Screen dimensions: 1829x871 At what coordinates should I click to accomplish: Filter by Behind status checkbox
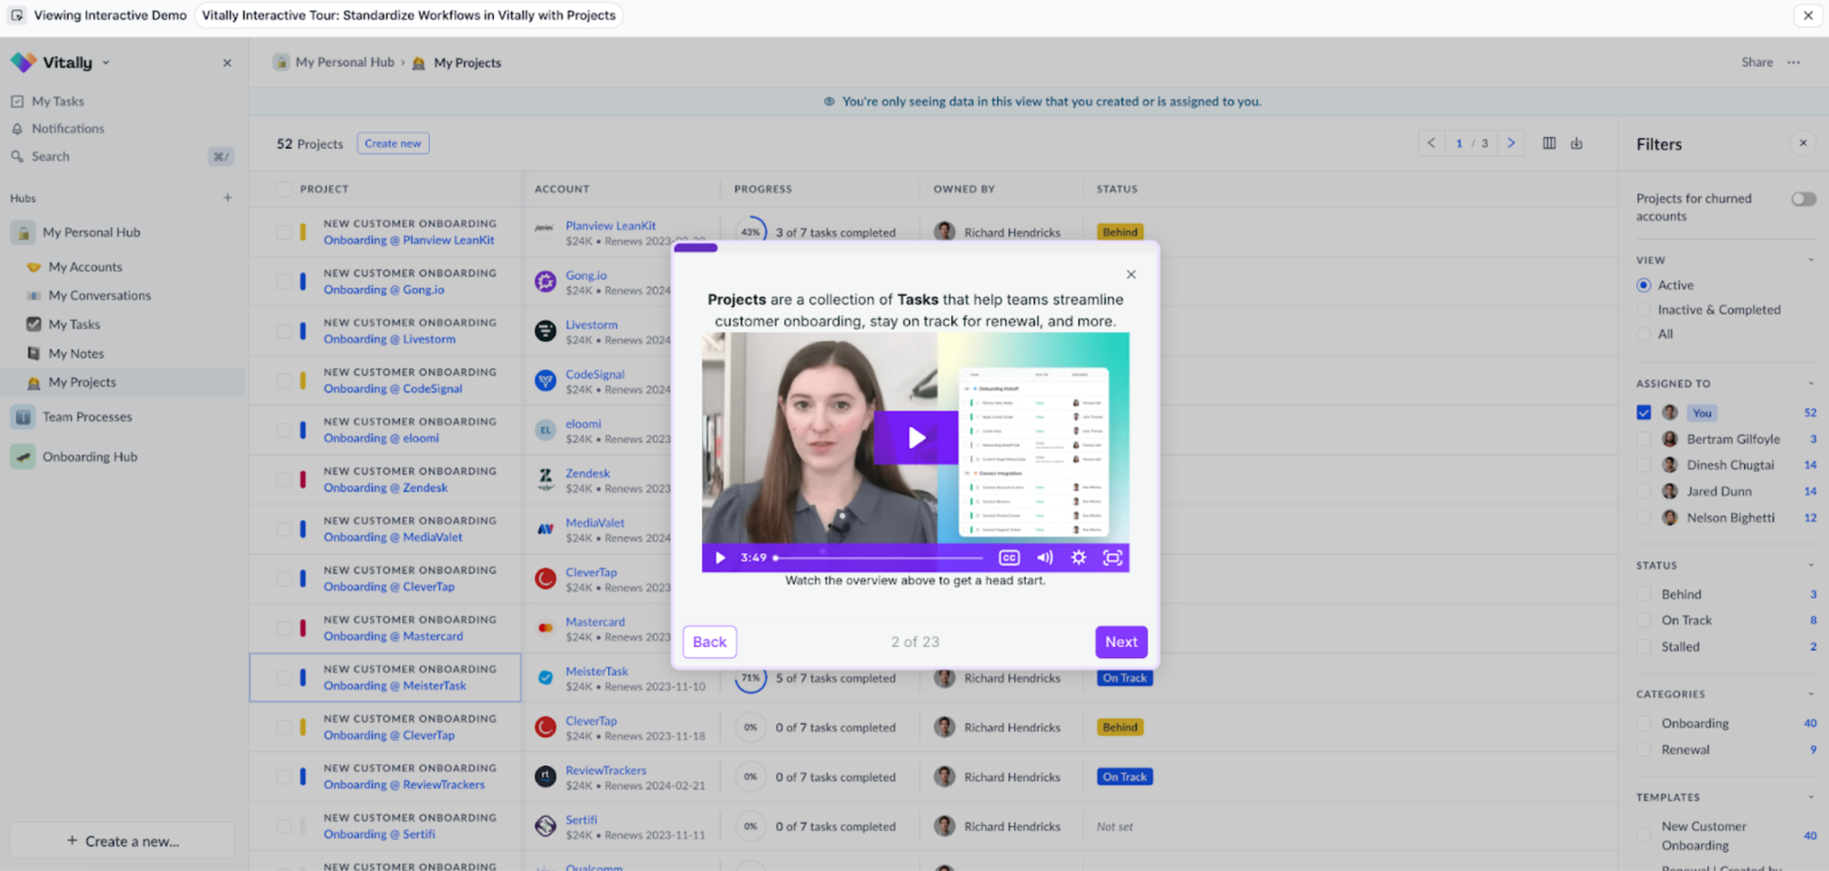(1643, 594)
